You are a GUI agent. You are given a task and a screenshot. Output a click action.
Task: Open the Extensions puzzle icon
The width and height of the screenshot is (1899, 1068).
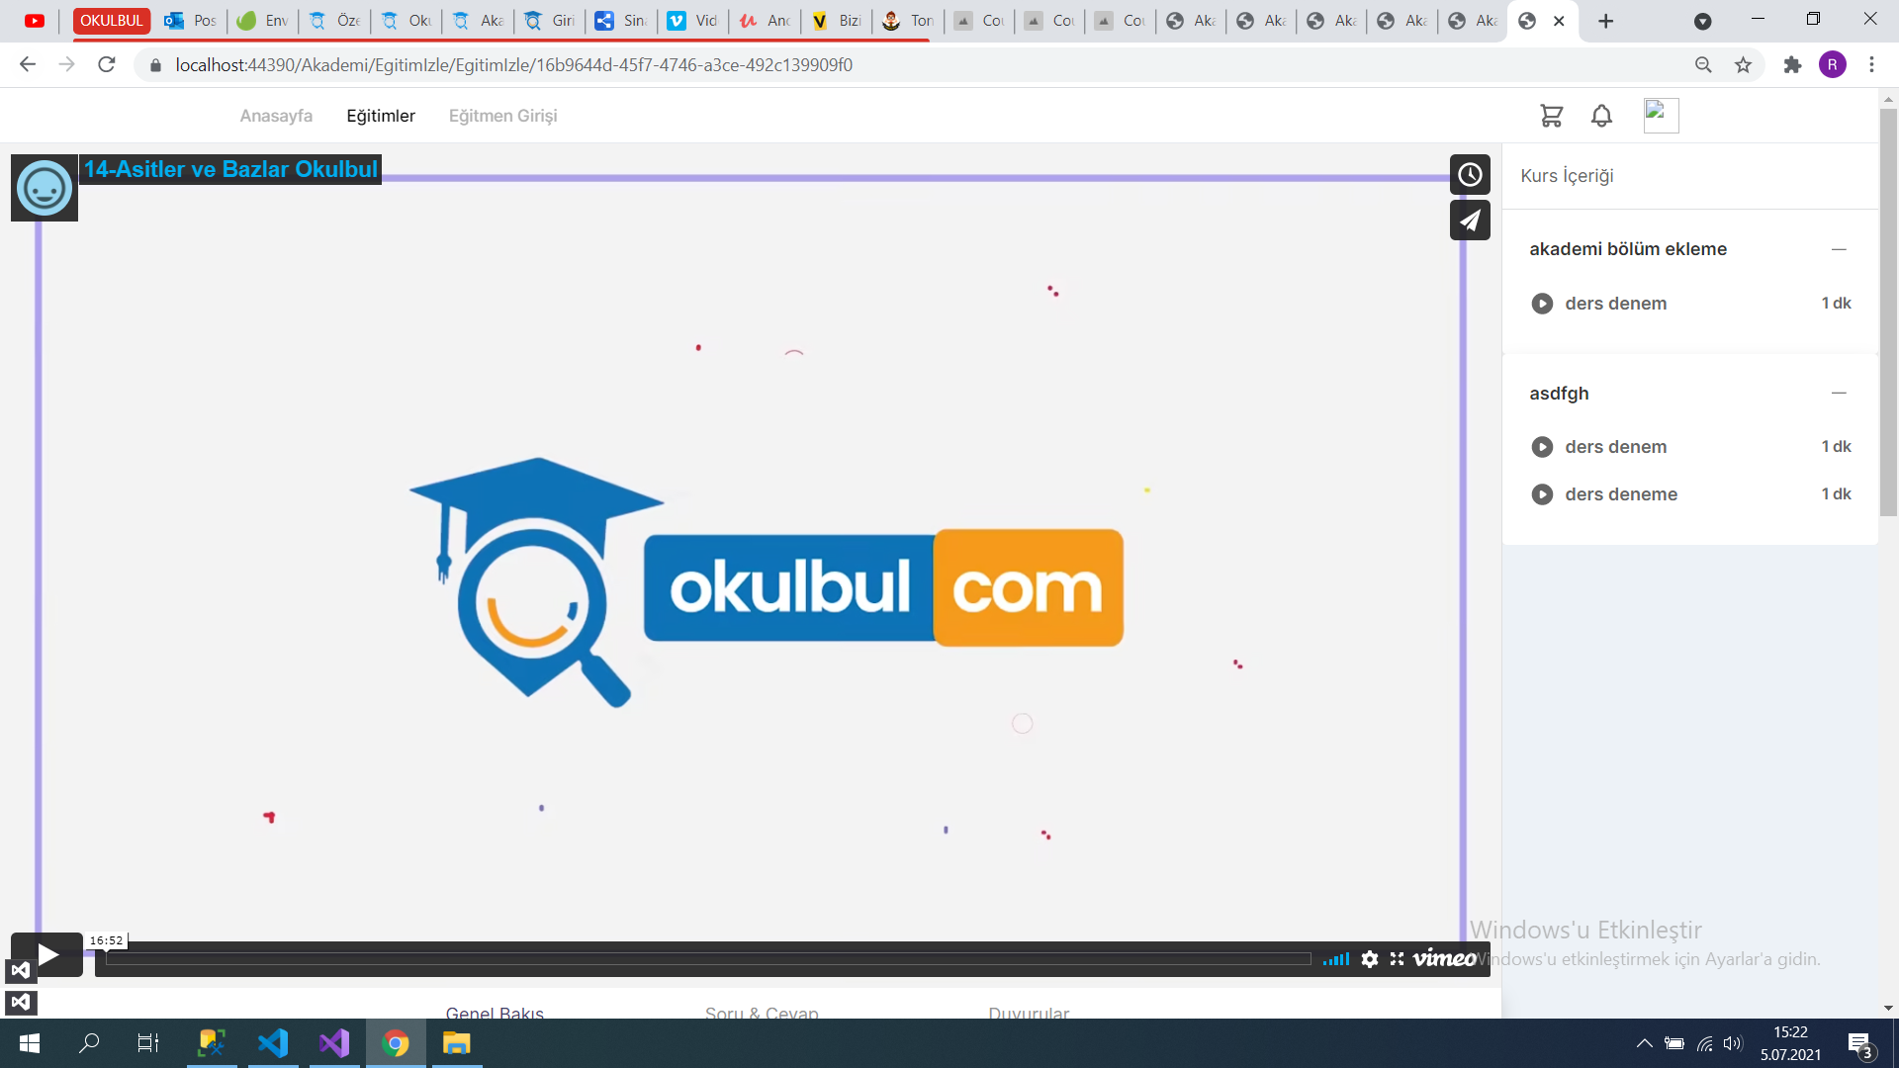pyautogui.click(x=1792, y=65)
